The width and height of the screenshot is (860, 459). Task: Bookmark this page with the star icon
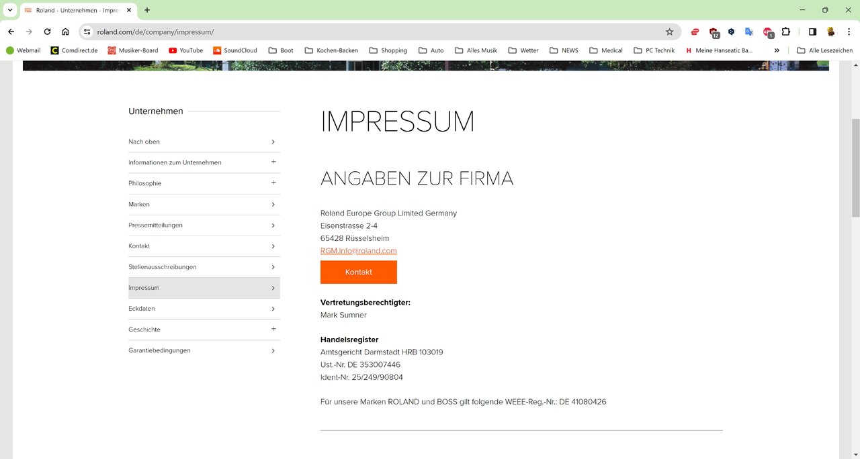point(669,32)
